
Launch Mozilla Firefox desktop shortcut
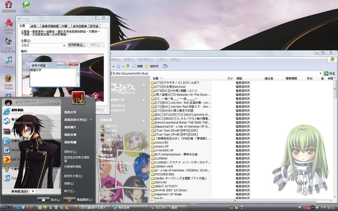[x=9, y=82]
